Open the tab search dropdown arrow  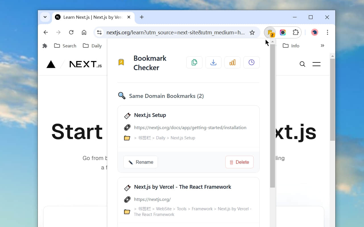45,17
